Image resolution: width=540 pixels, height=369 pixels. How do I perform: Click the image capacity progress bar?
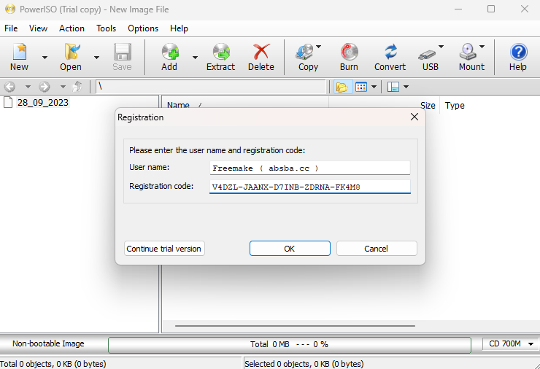point(290,344)
